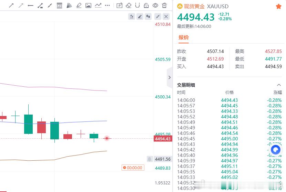Screen dimensions: 286x192
Task: Toggle the magnet snap mode
Action: pos(137,6)
